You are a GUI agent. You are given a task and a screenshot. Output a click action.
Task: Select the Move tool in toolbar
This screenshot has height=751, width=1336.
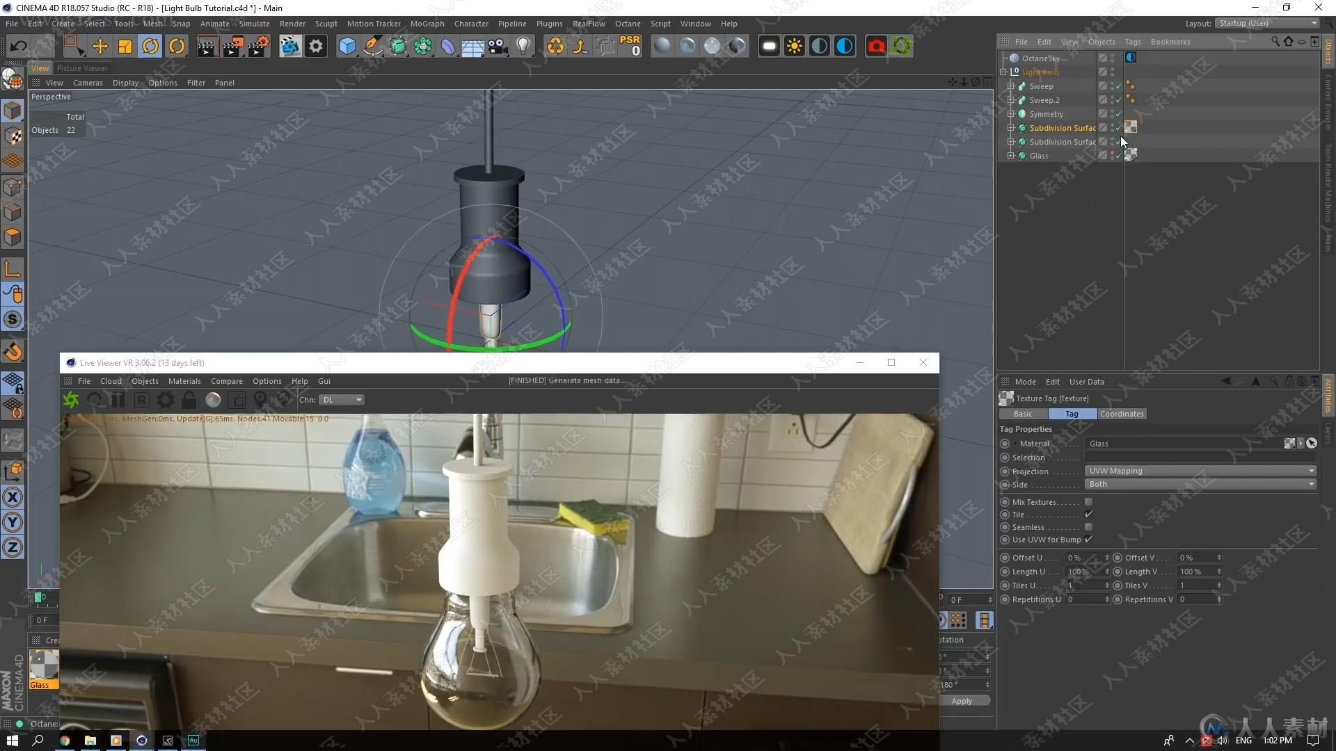[101, 46]
